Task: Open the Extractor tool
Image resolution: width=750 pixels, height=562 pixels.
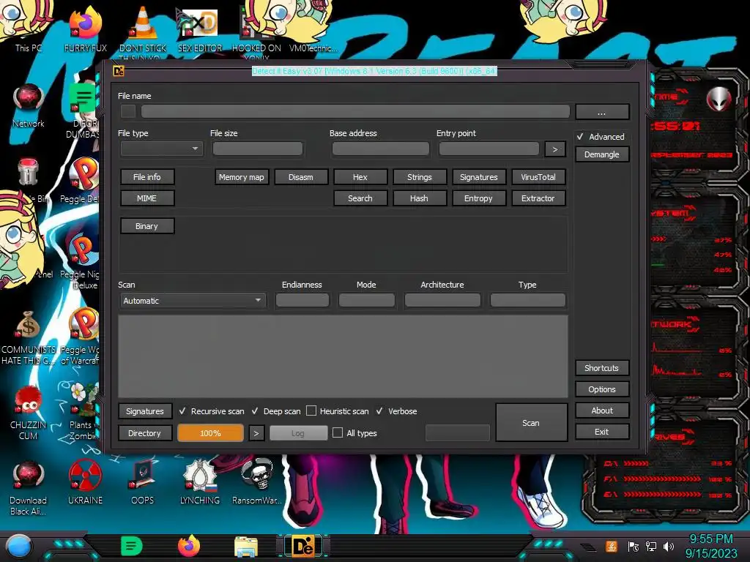Action: click(x=538, y=198)
